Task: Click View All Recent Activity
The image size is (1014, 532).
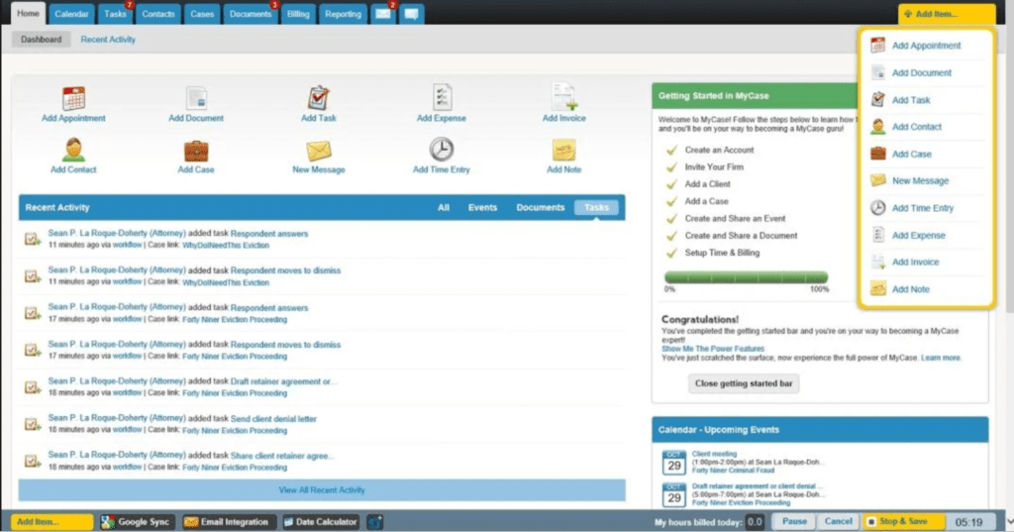Action: click(322, 490)
